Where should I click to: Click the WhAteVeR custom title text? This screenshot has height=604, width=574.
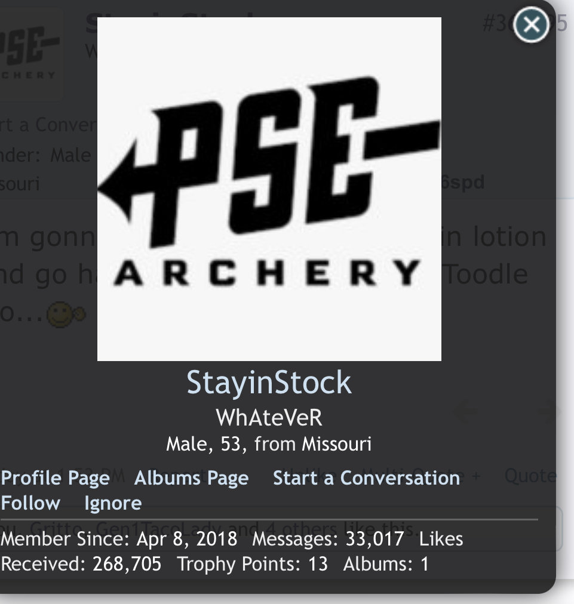tap(269, 418)
